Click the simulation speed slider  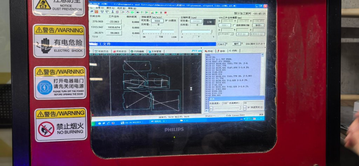228,108
